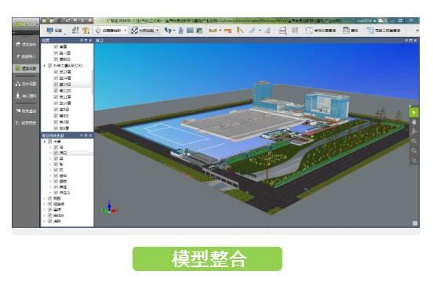The image size is (433, 282).
Task: Click the green layered panel toolbar icon
Action: point(199,31)
